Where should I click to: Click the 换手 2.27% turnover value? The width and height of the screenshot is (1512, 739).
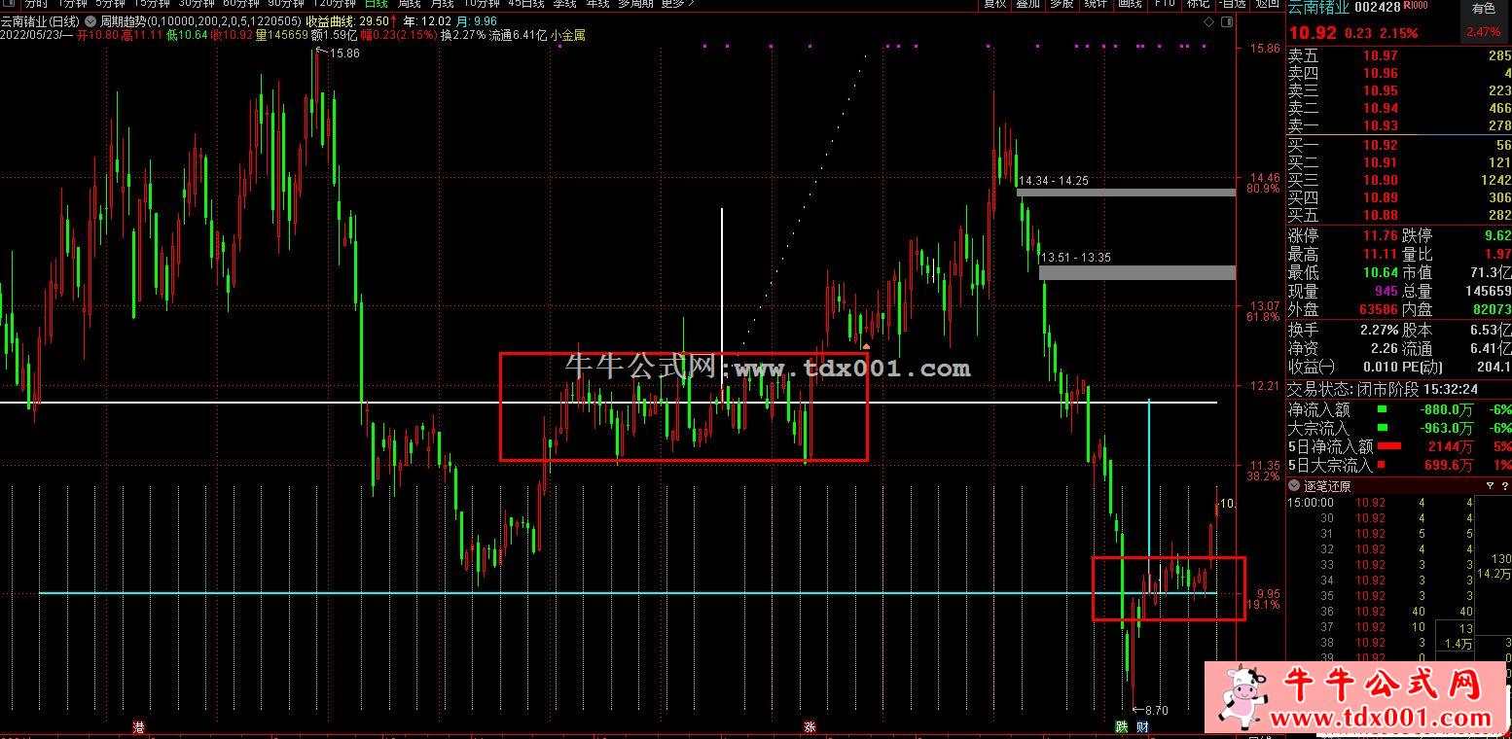tap(1380, 331)
